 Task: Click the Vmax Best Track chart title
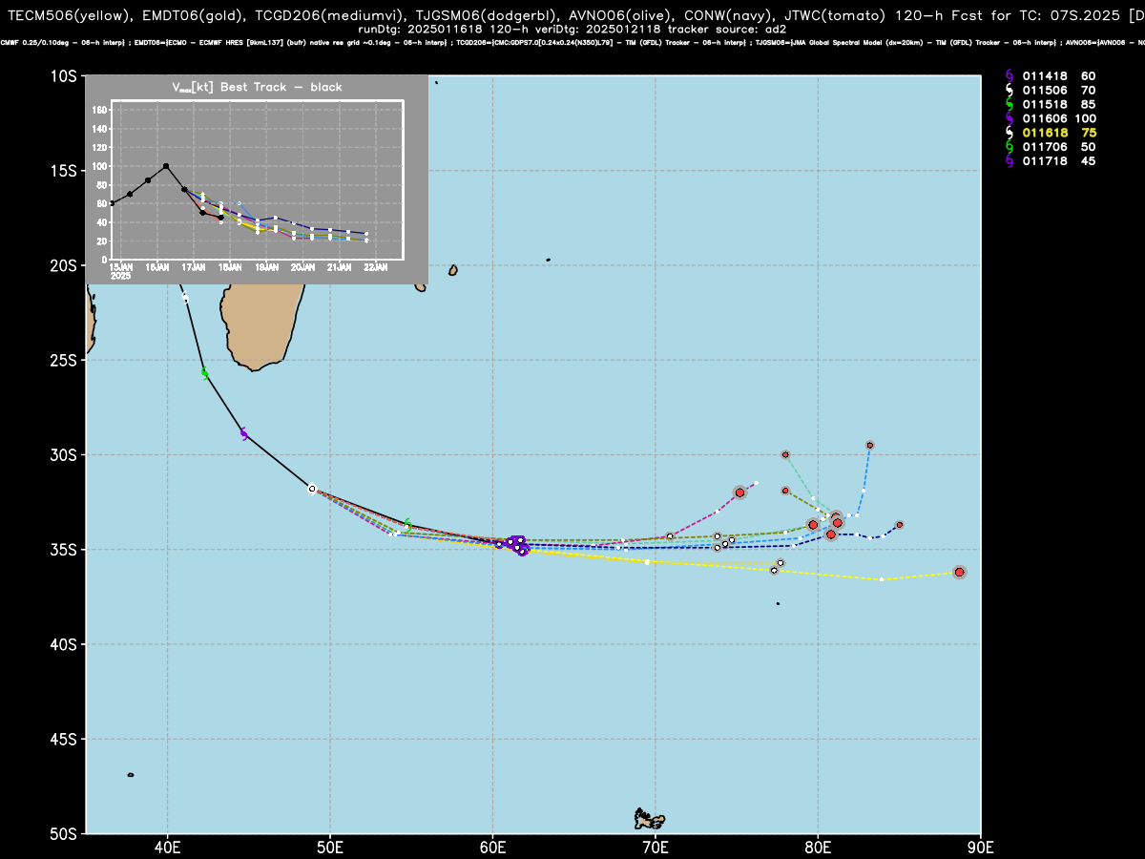(257, 87)
